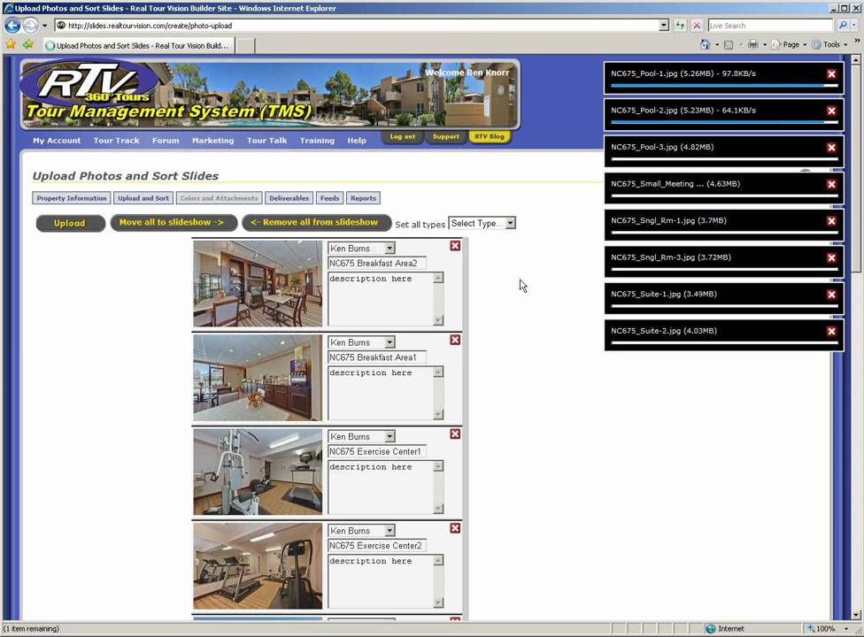Click the NC675_Pool-1.jpg upload progress bar
The width and height of the screenshot is (864, 637).
pos(724,85)
